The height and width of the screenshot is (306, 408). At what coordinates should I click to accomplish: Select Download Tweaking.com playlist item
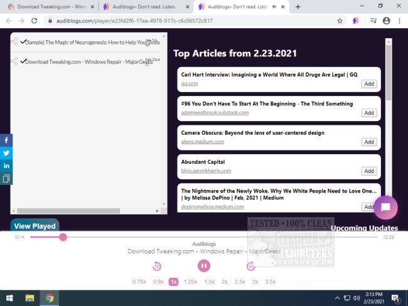click(x=89, y=61)
